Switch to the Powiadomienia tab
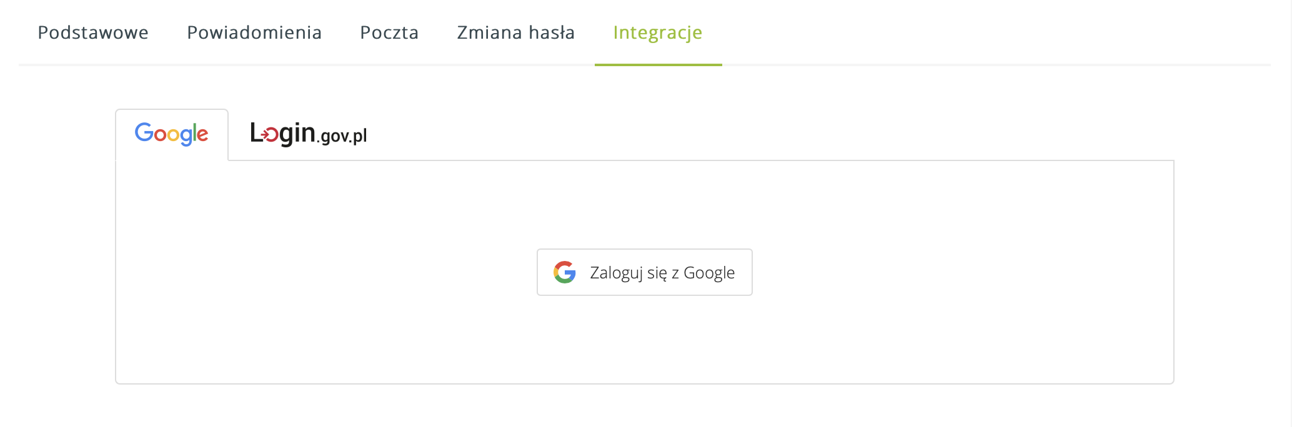Viewport: 1292px width, 427px height. coord(254,32)
